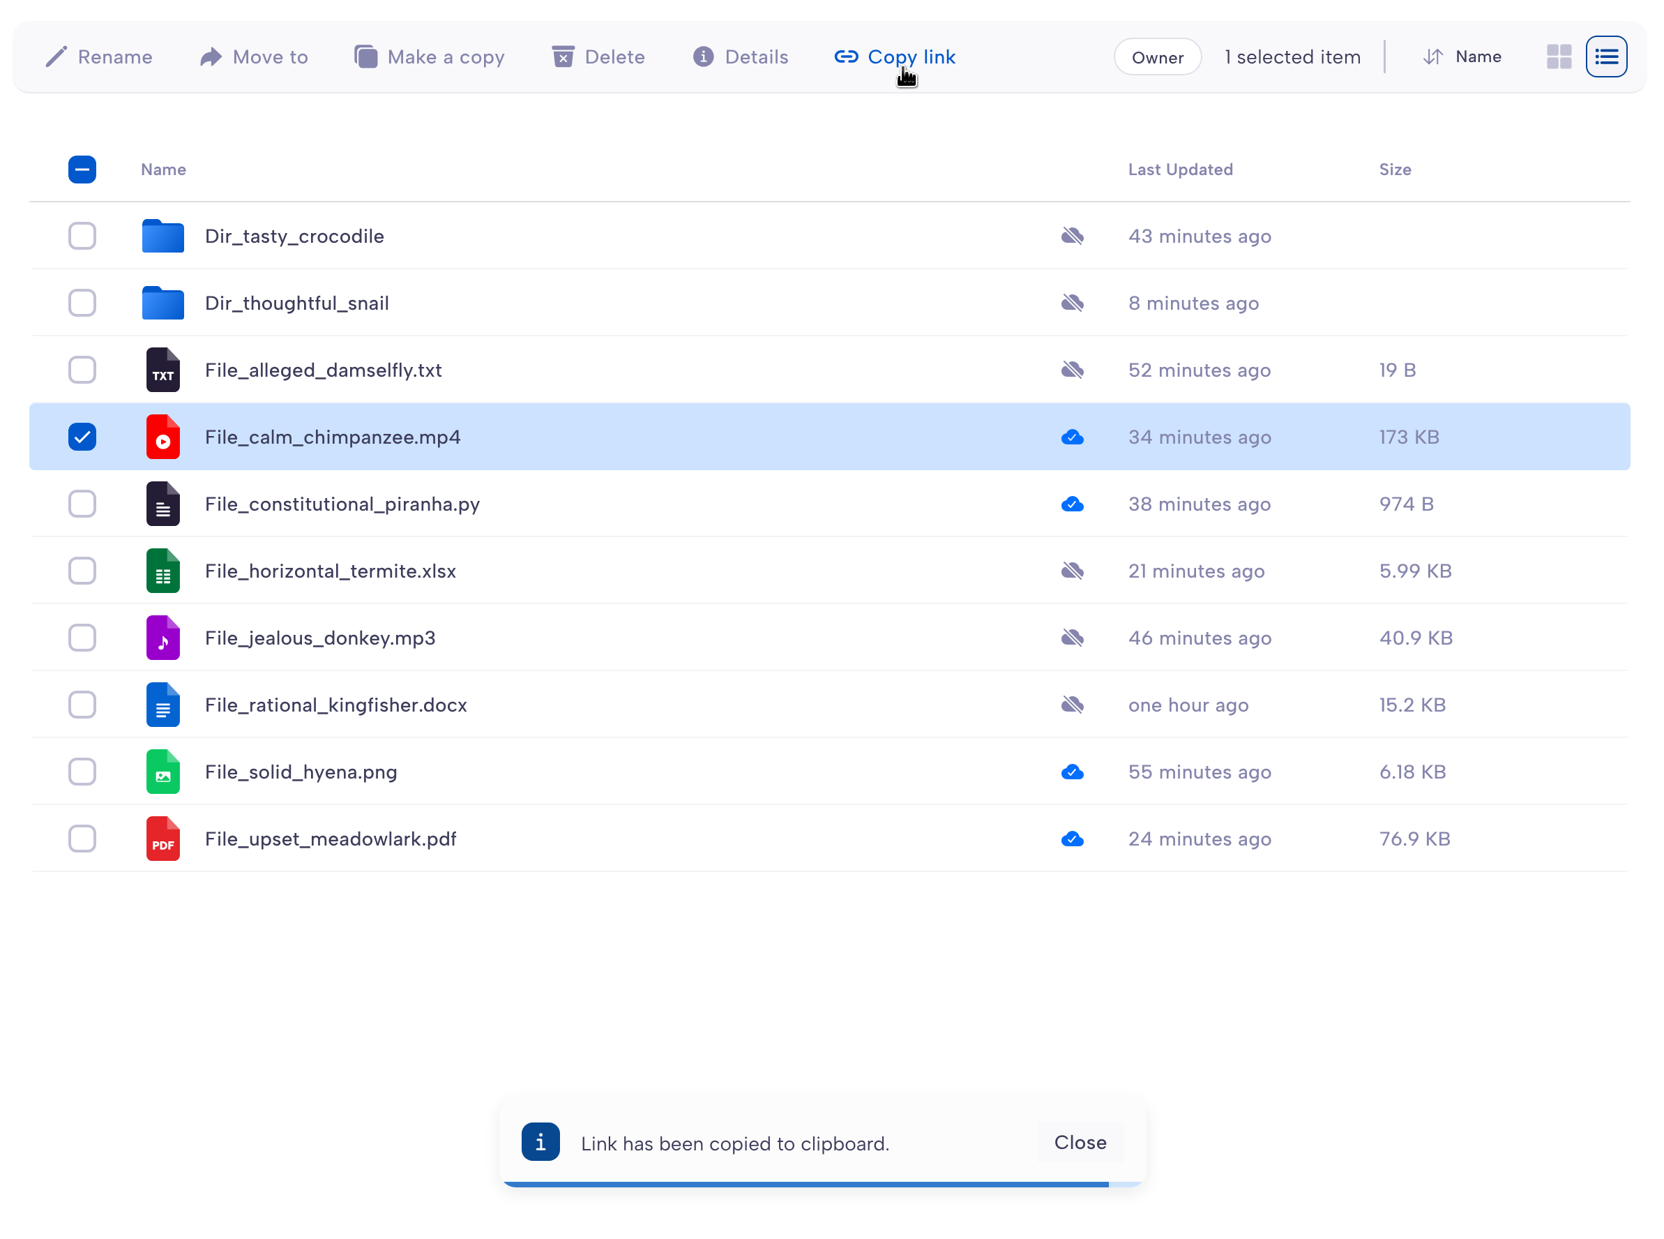This screenshot has height=1239, width=1664.
Task: Click the Copy link chain icon
Action: point(846,57)
